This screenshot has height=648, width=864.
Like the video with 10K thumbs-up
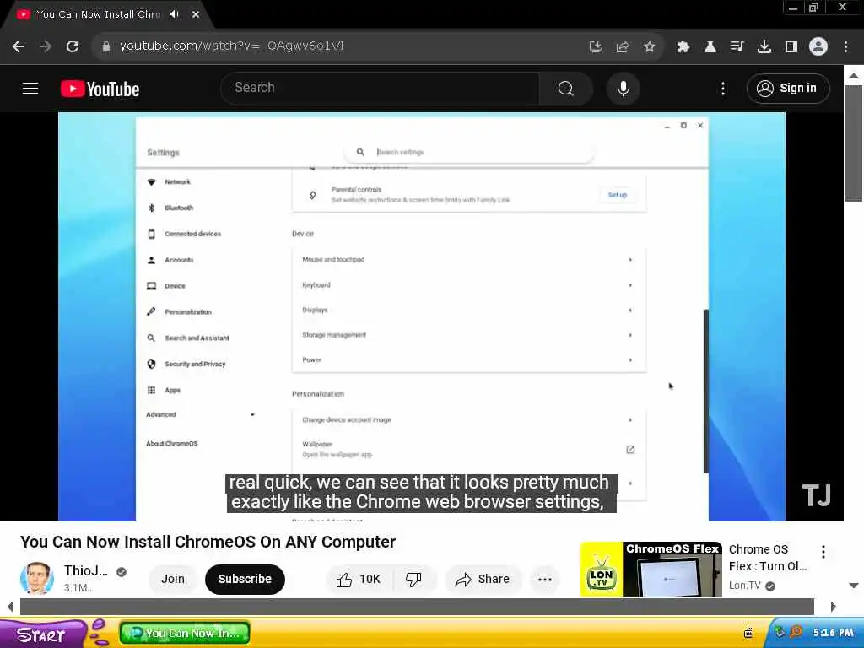coord(359,579)
